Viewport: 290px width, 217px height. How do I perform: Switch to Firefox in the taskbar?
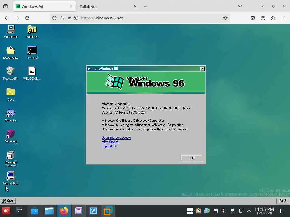click(x=64, y=211)
